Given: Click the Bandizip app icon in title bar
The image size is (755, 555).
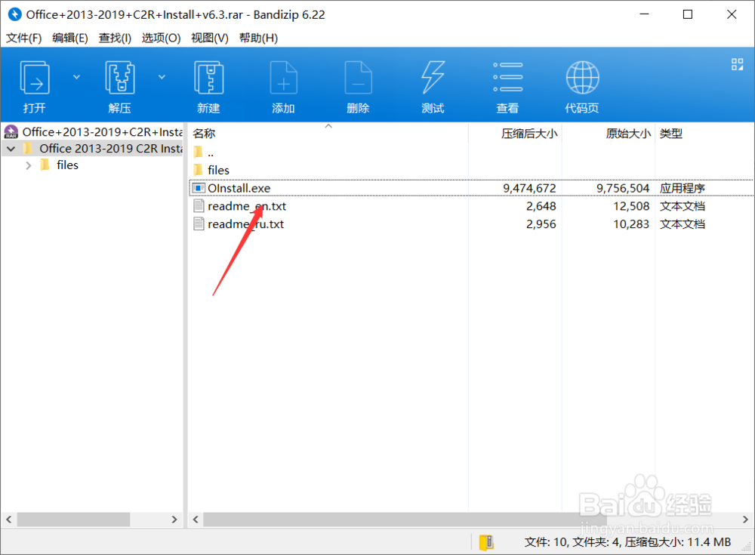Looking at the screenshot, I should point(15,14).
